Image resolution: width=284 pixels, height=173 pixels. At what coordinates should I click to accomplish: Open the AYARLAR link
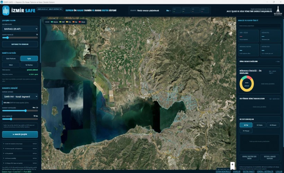(237, 172)
